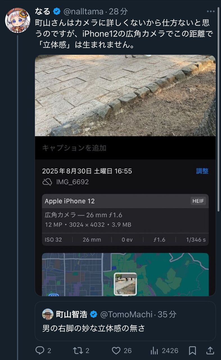Open the reply icon with 2 comments
Image resolution: width=221 pixels, height=360 pixels.
tap(40, 350)
